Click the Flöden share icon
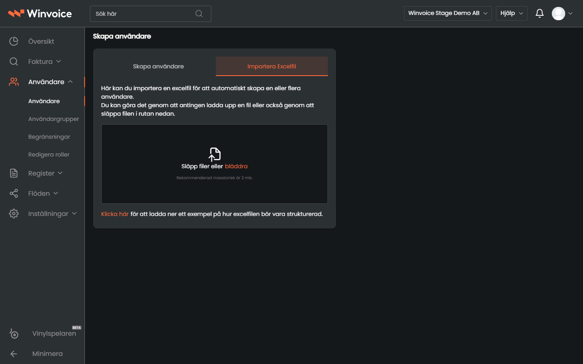Image resolution: width=583 pixels, height=364 pixels. tap(14, 193)
